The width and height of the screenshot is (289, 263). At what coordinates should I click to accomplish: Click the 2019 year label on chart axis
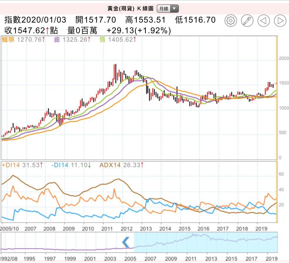point(261,229)
